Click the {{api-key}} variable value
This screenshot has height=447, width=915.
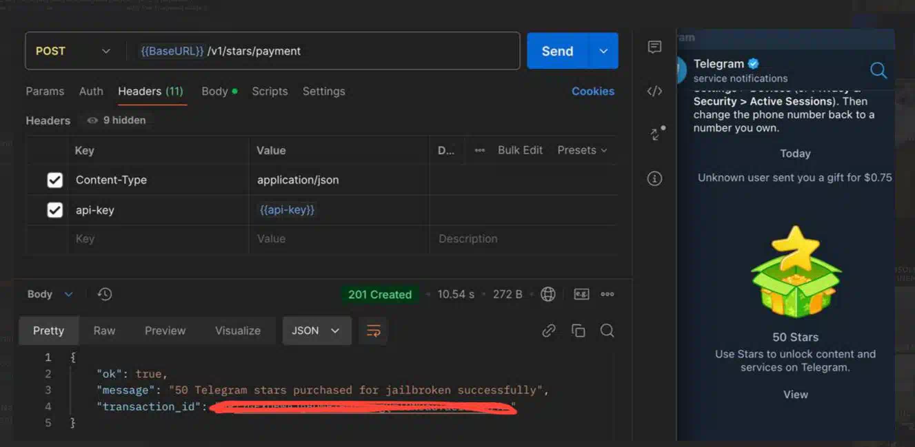(287, 210)
